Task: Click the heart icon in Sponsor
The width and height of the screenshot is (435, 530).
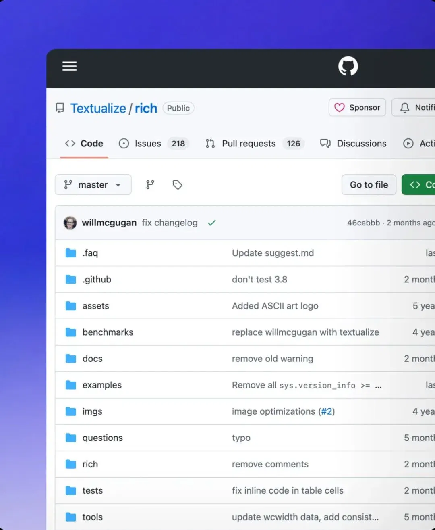Action: tap(340, 107)
